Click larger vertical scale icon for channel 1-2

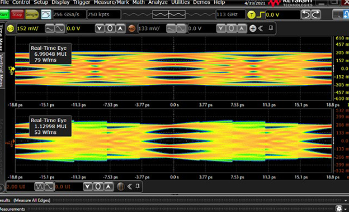click(49, 28)
